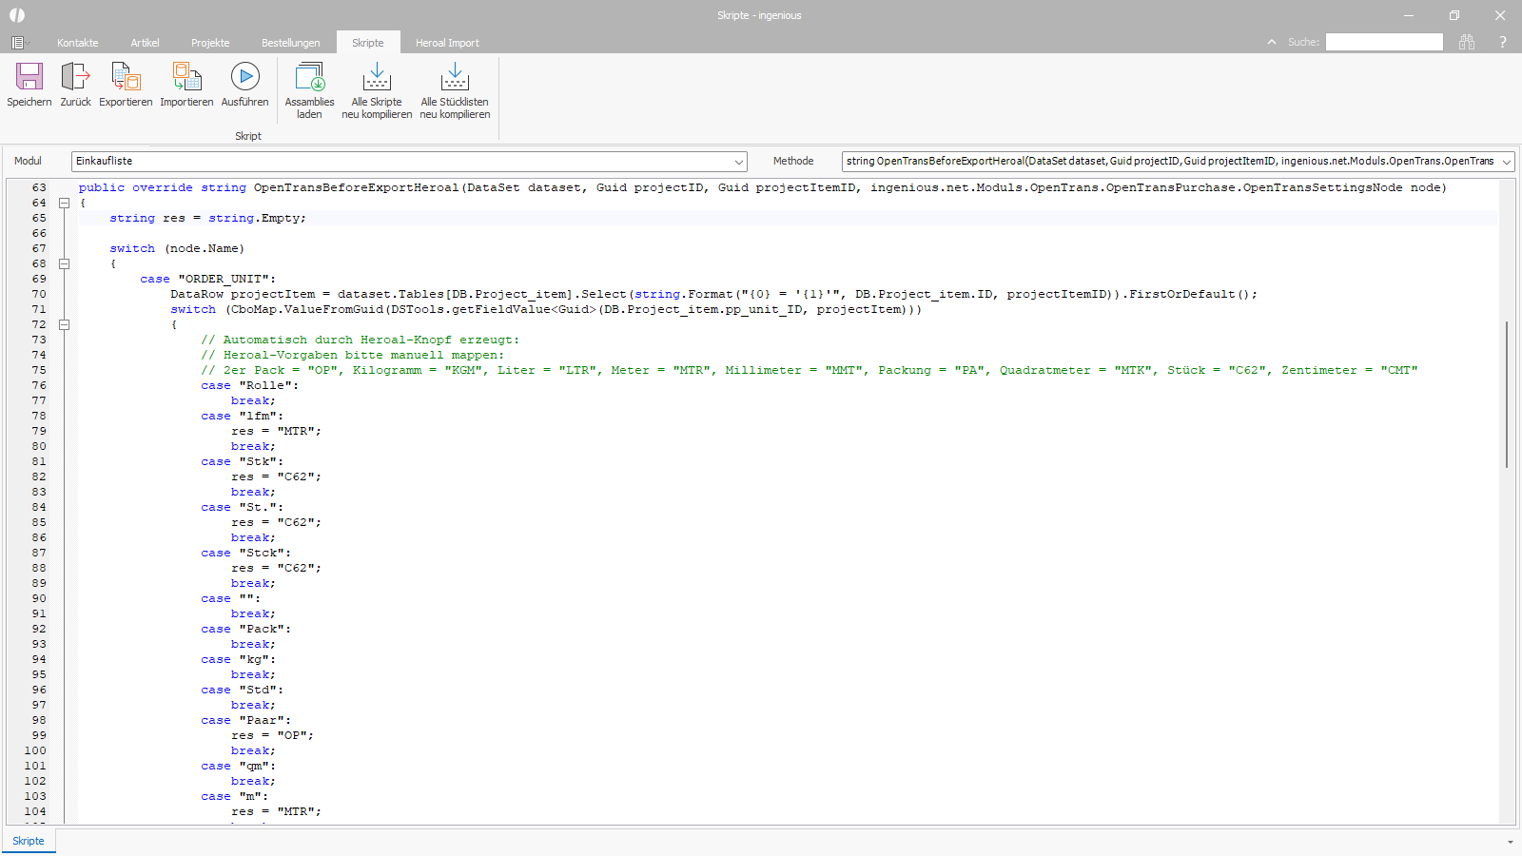Switch to the Artikel tab
Screen dimensions: 1522x856
[145, 43]
